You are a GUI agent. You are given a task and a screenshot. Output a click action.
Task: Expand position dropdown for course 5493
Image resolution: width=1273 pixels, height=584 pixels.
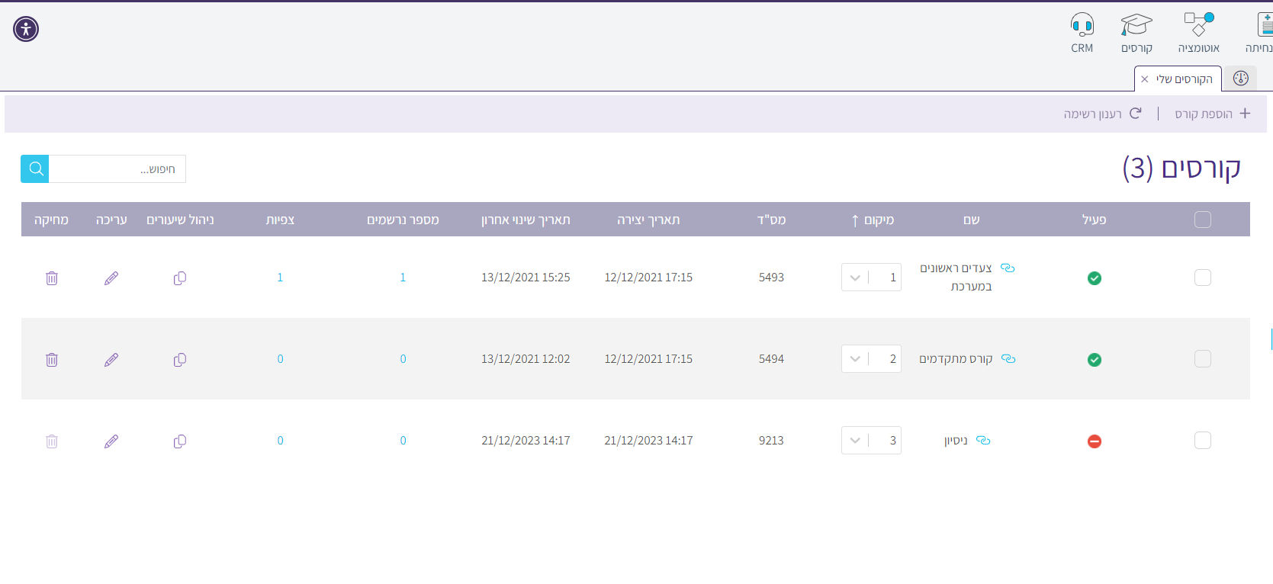coord(855,278)
